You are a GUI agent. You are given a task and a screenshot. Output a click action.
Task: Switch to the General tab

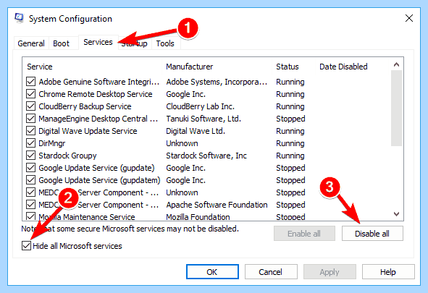coord(31,43)
